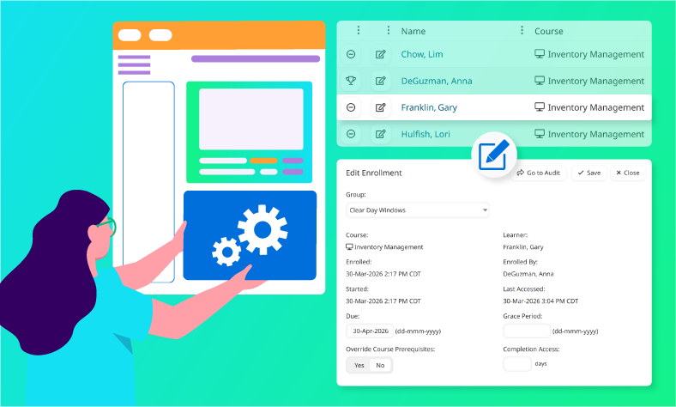Open the kebab menu left of Course header
Viewport: 676px width, 407px height.
pos(522,30)
